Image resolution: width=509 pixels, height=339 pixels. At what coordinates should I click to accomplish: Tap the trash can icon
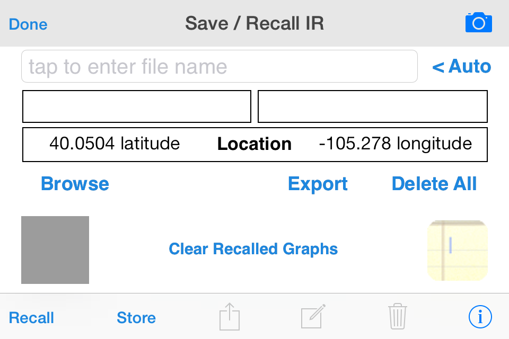tap(397, 316)
